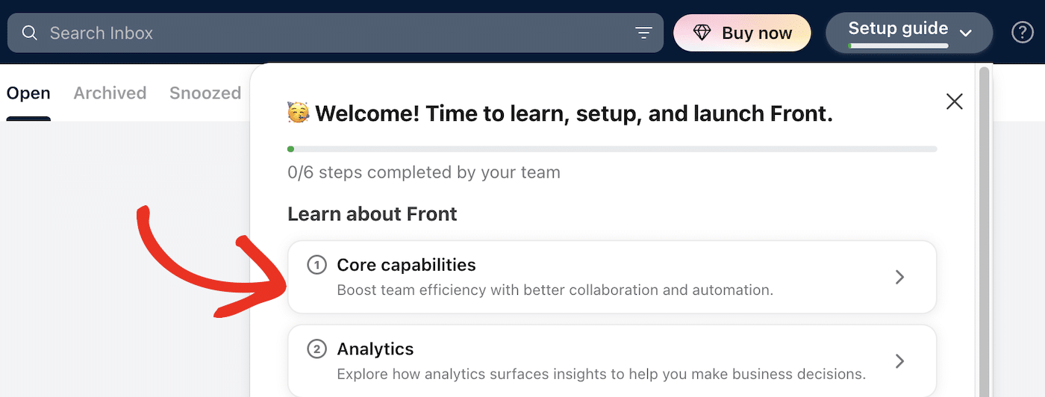Switch to the Archived tab

click(110, 93)
